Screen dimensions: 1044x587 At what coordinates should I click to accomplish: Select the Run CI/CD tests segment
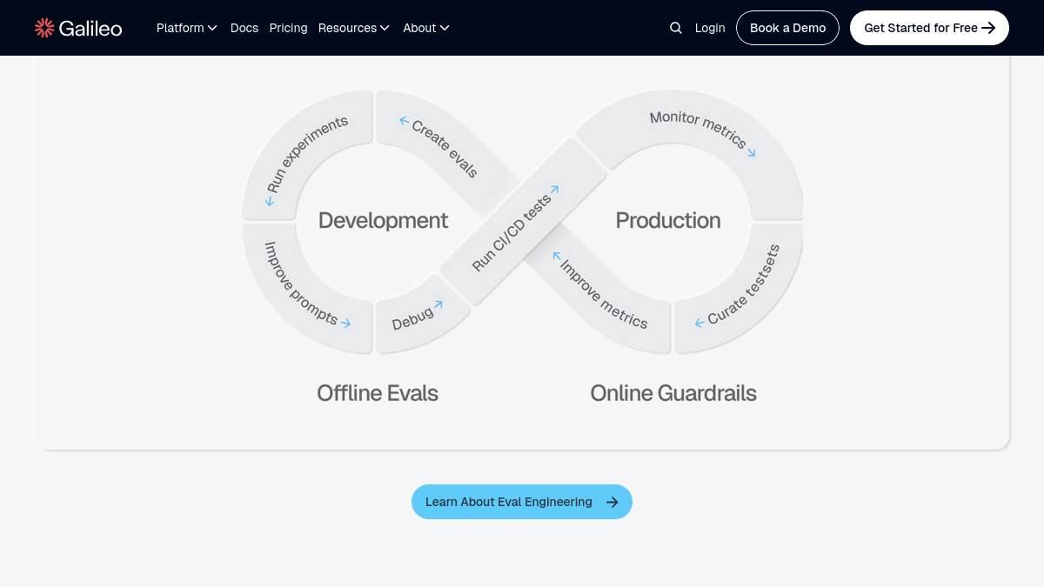pos(512,233)
